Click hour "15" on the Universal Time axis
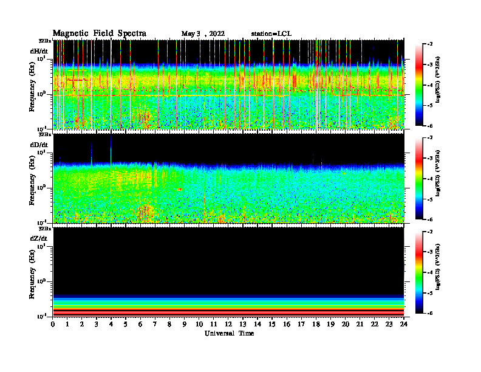This screenshot has width=481, height=372. (x=272, y=324)
